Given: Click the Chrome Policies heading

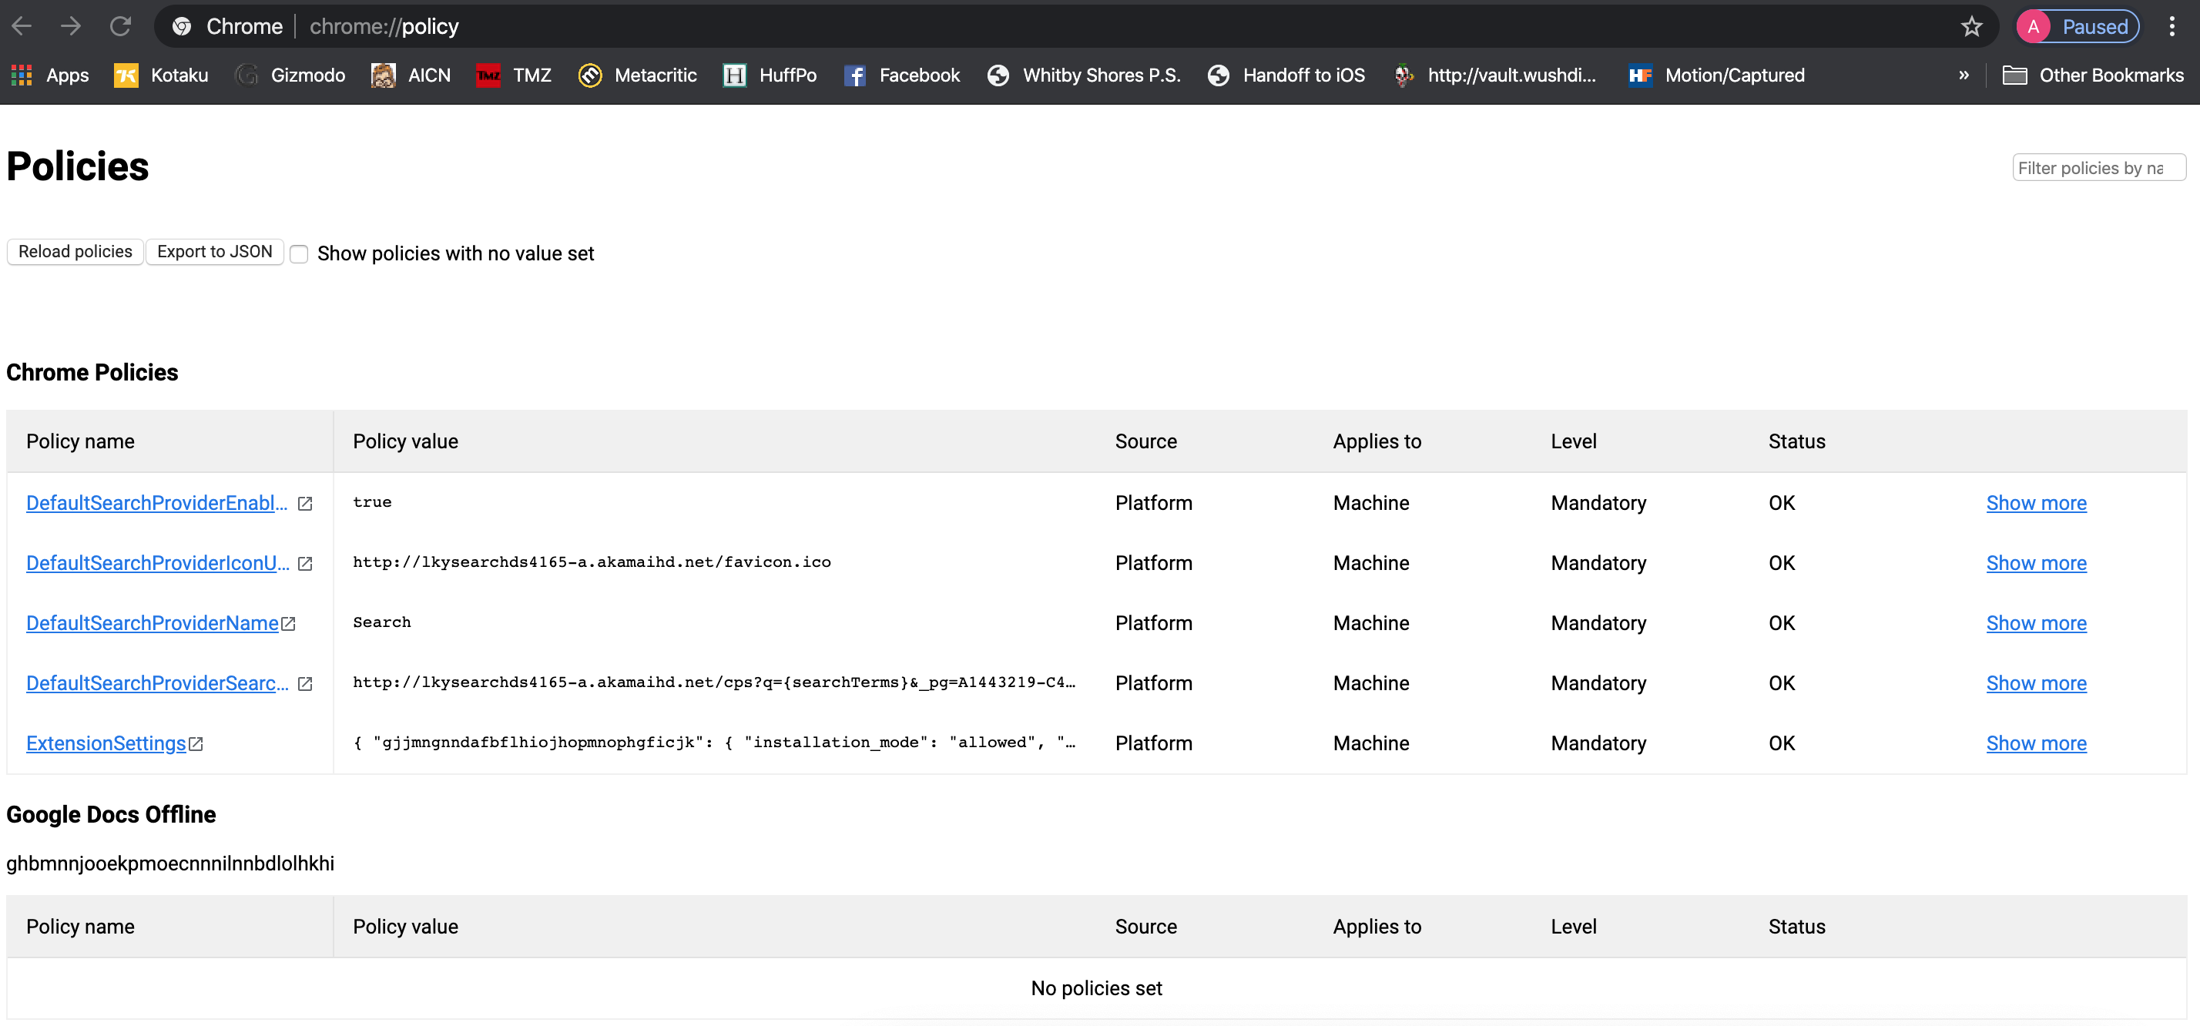Looking at the screenshot, I should [x=92, y=371].
